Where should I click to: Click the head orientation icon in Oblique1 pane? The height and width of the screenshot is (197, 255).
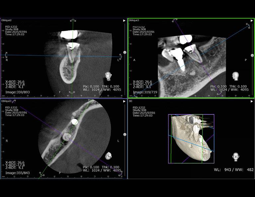click(109, 155)
